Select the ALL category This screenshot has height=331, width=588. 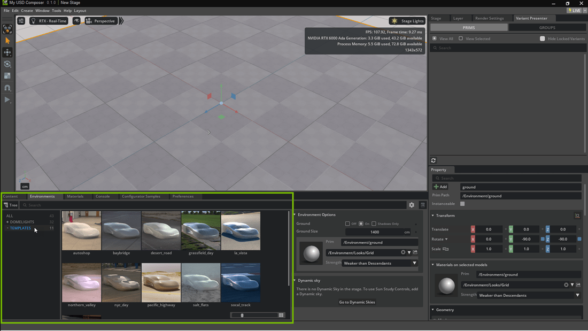10,216
